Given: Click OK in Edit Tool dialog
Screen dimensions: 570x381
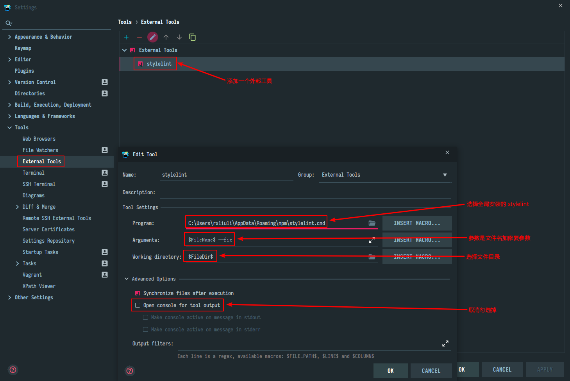Looking at the screenshot, I should click(390, 371).
